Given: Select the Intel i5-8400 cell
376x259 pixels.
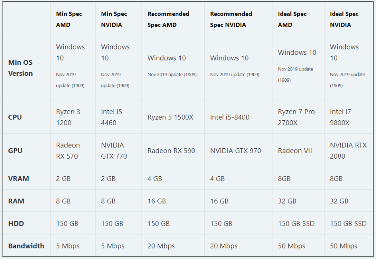Looking at the screenshot, I should point(230,117).
